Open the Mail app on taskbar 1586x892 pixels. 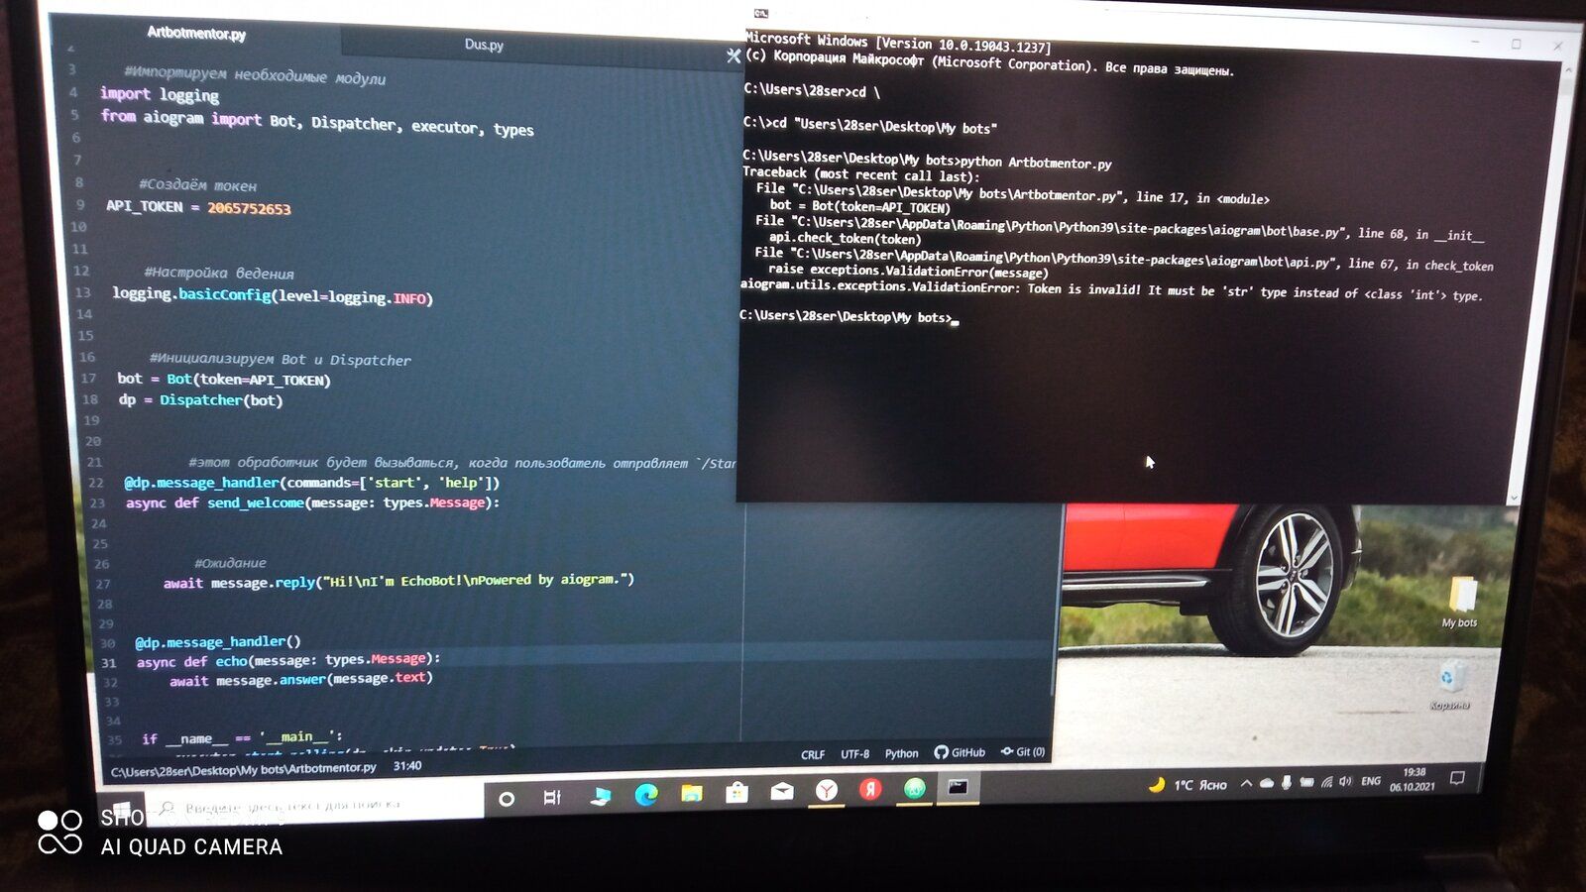tap(782, 791)
